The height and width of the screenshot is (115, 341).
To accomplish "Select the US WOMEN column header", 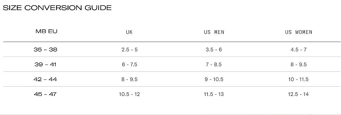I will click(x=299, y=32).
